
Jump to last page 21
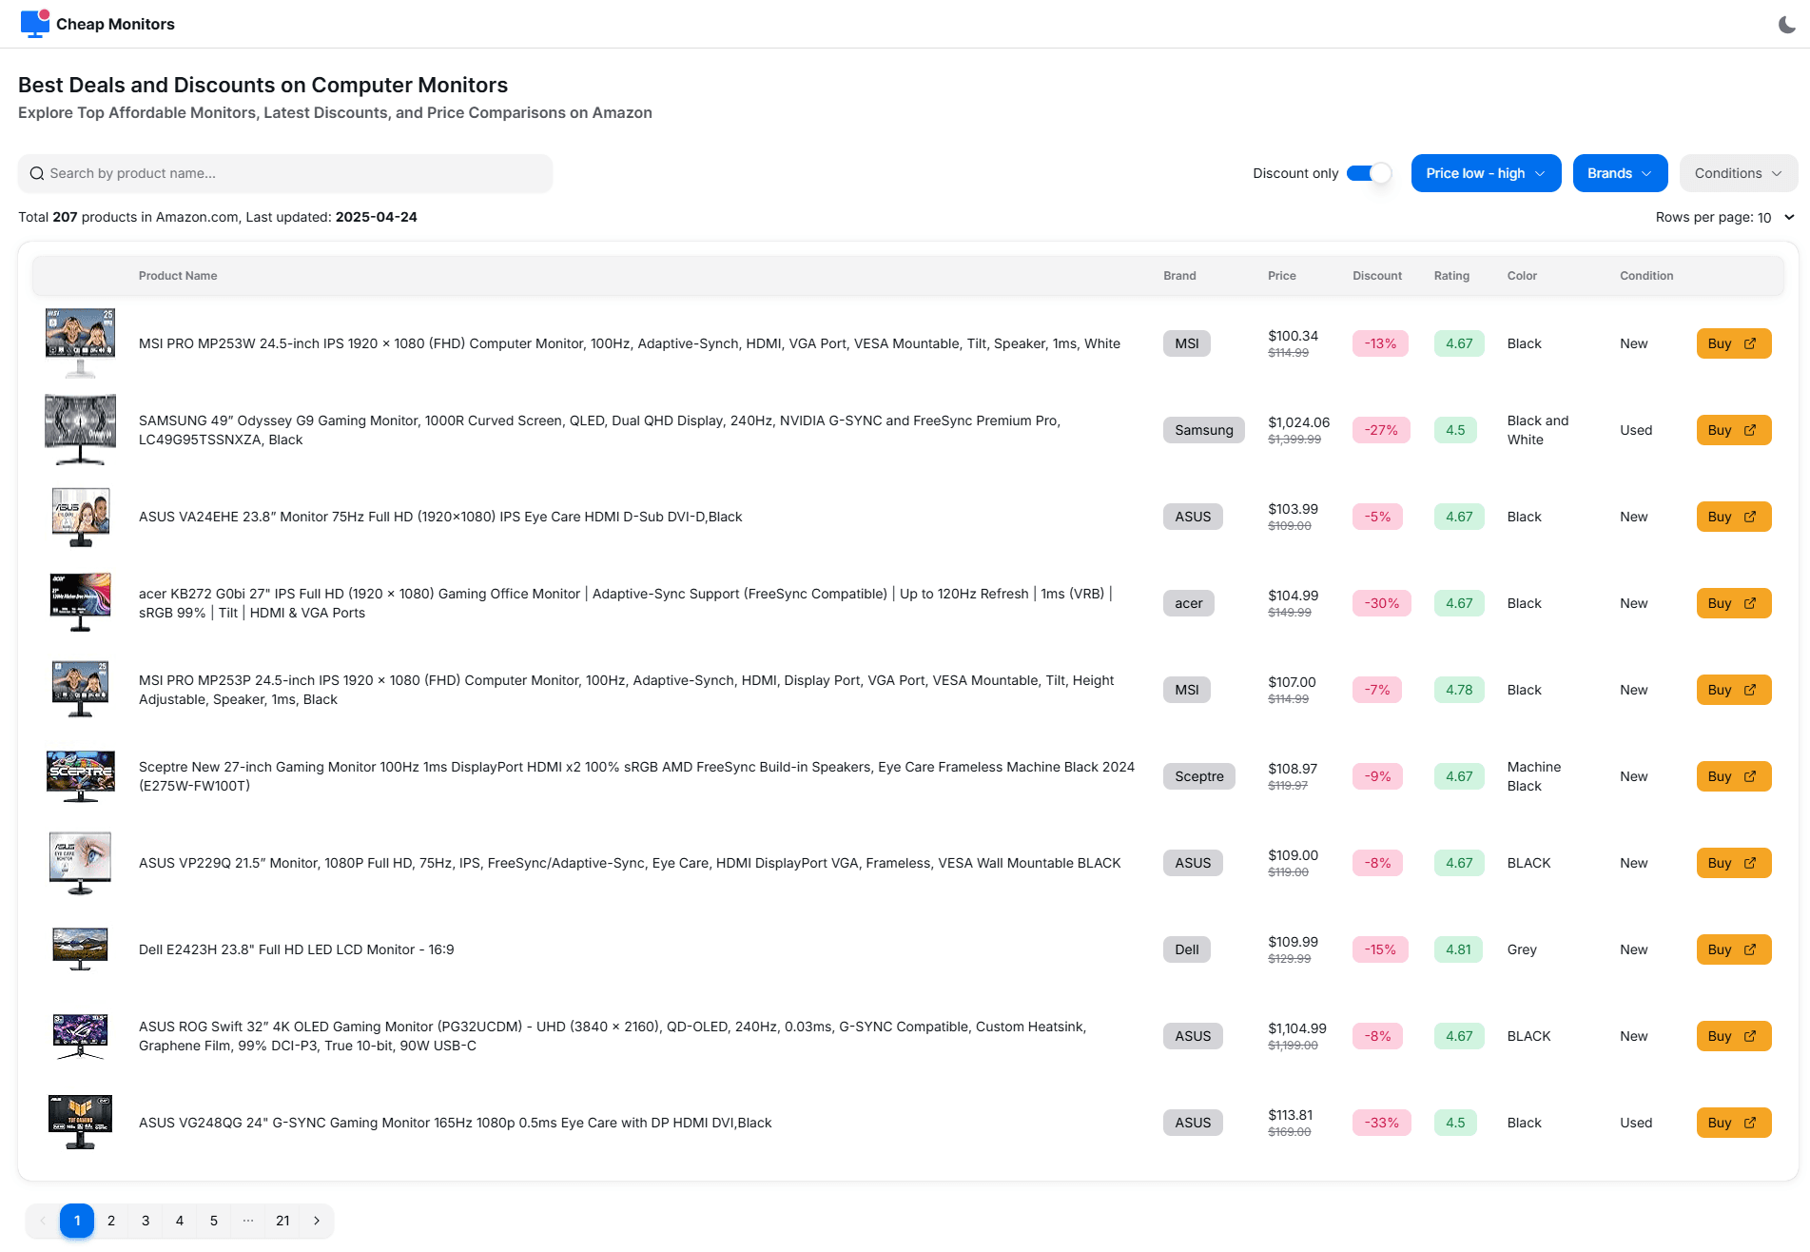coord(282,1221)
